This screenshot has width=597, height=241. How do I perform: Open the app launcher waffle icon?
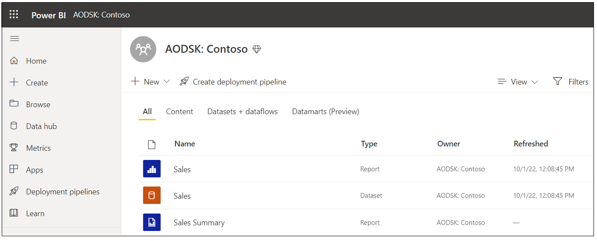(14, 14)
